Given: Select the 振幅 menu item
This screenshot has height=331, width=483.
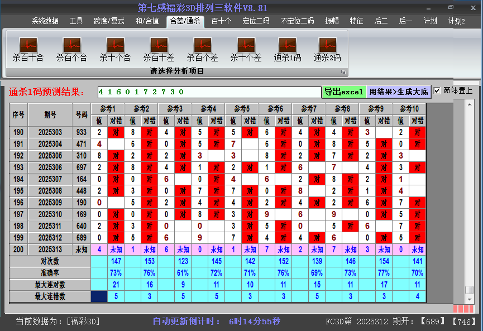Looking at the screenshot, I should point(332,21).
